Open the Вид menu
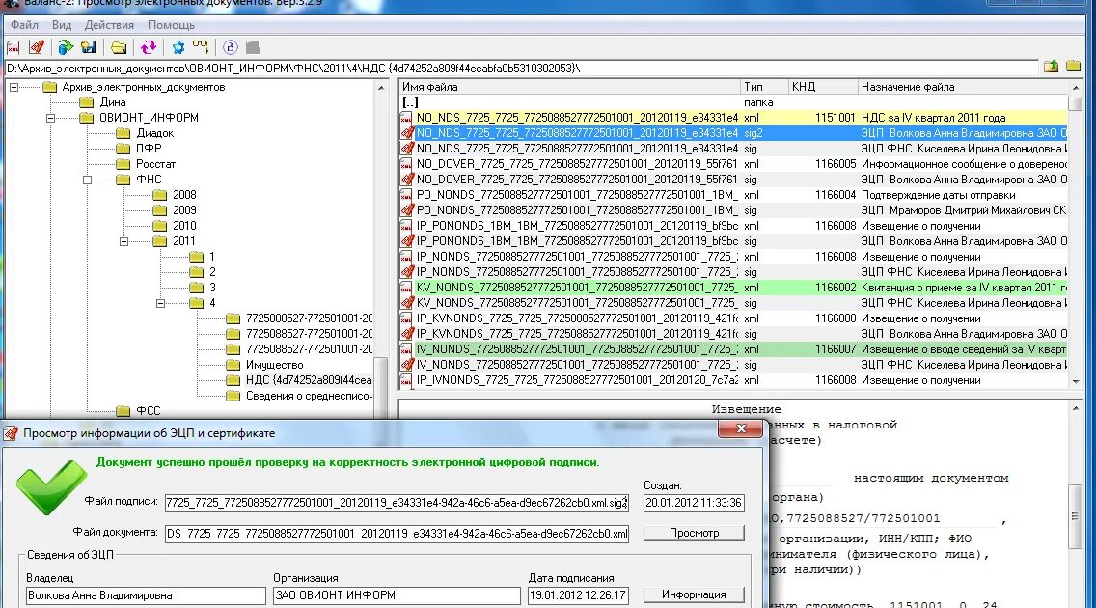 point(62,24)
